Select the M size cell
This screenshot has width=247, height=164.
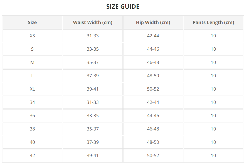32,62
